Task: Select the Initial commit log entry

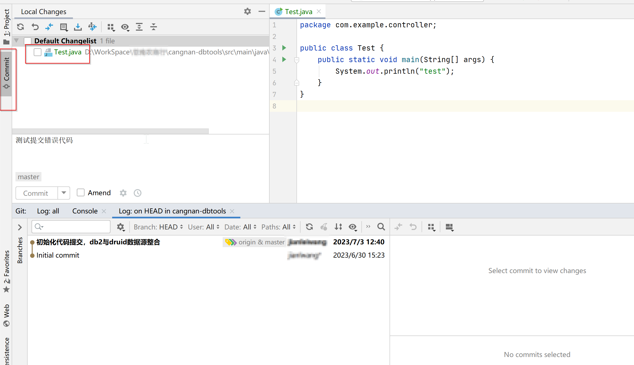Action: click(58, 255)
